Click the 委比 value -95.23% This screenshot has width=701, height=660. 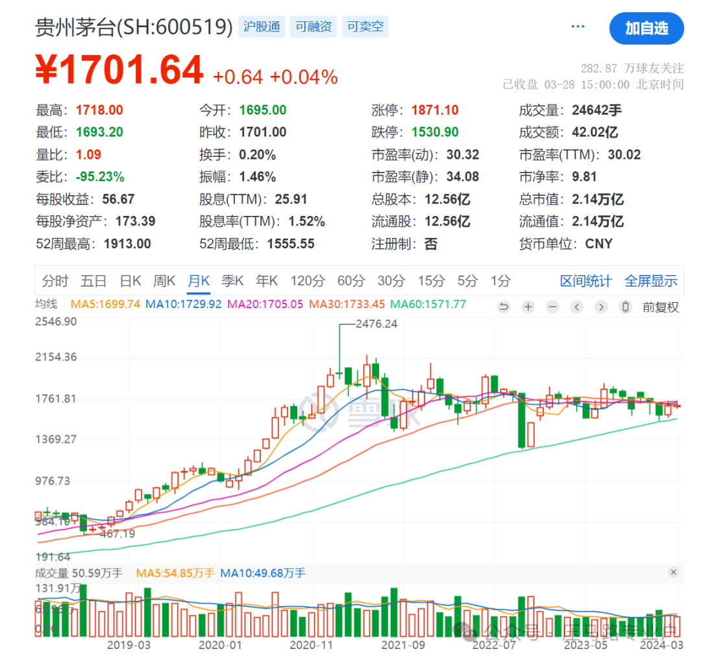click(x=100, y=177)
